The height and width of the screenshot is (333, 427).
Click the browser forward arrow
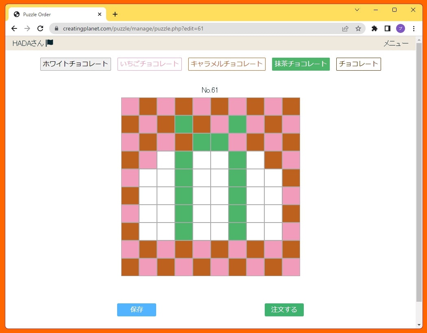(27, 28)
